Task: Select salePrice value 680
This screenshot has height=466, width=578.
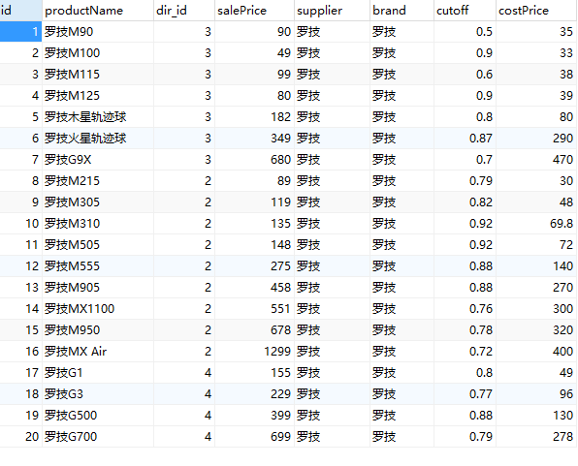Action: (x=281, y=160)
